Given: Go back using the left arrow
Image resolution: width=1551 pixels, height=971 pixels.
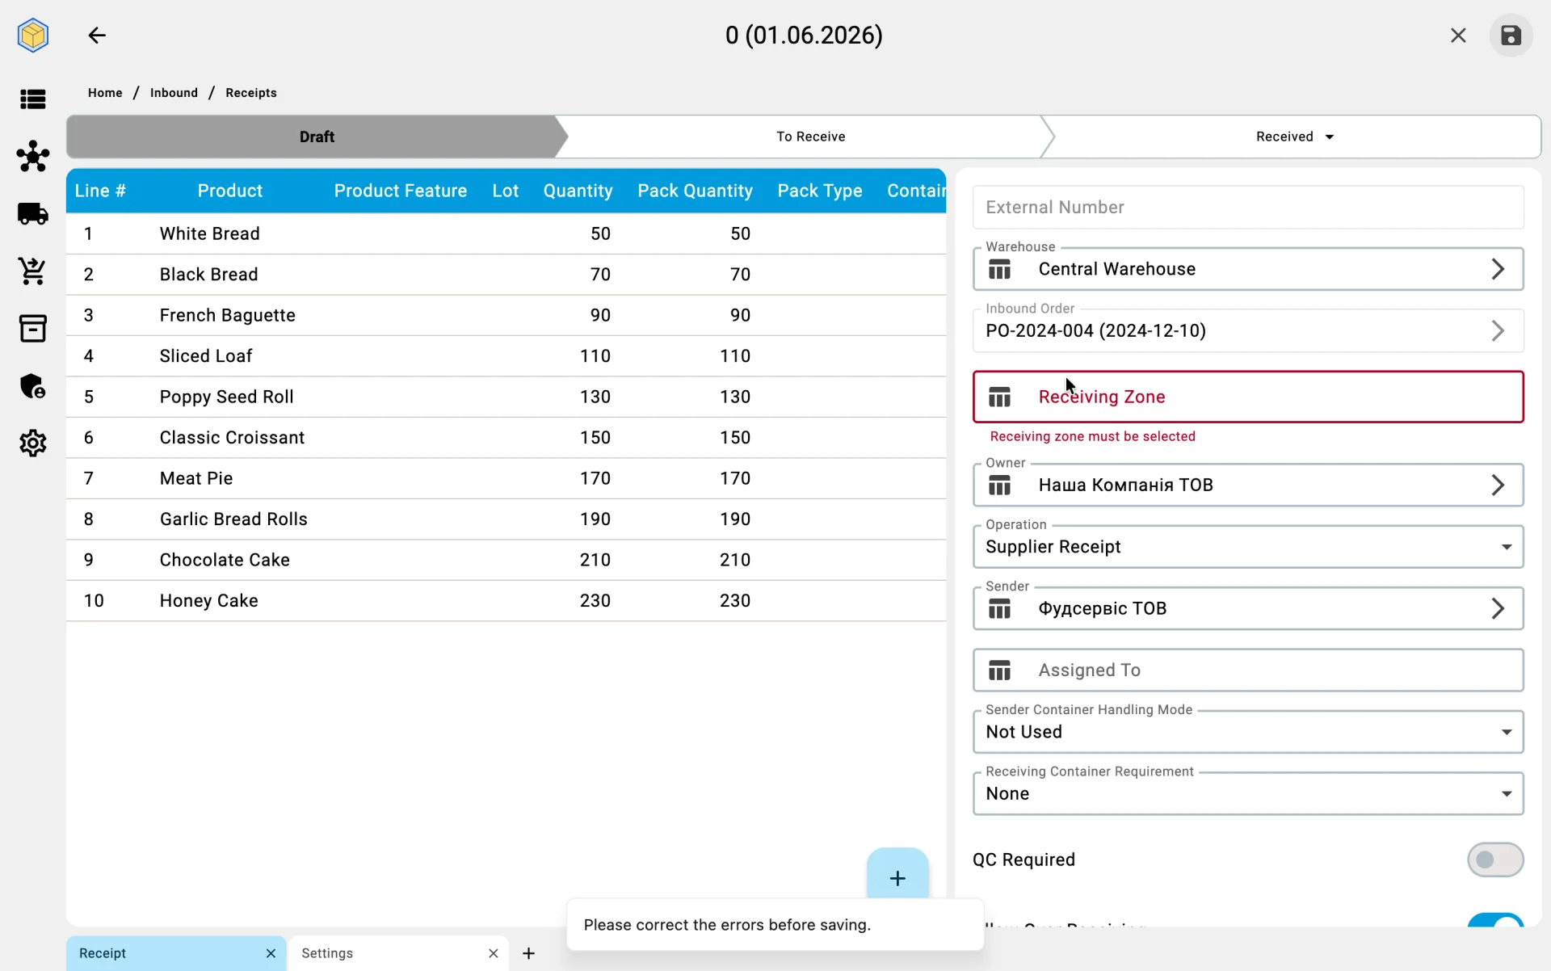Looking at the screenshot, I should coord(97,36).
